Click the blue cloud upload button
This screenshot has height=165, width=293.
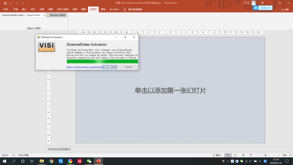[x=263, y=8]
